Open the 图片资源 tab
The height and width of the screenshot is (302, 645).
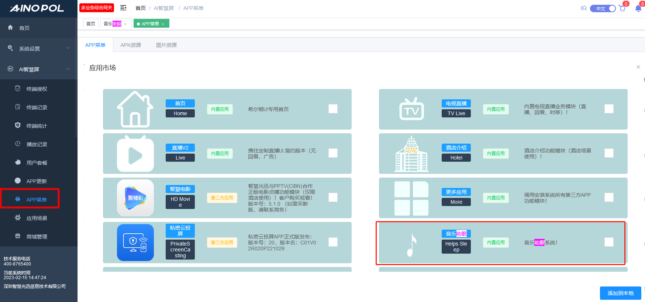pyautogui.click(x=166, y=45)
